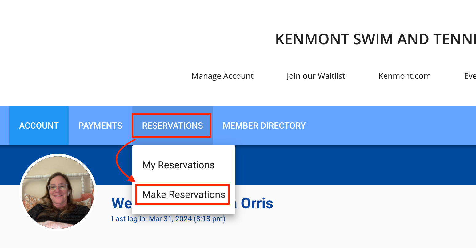This screenshot has height=248, width=476.
Task: Select My Reservations from the menu
Action: click(x=178, y=165)
